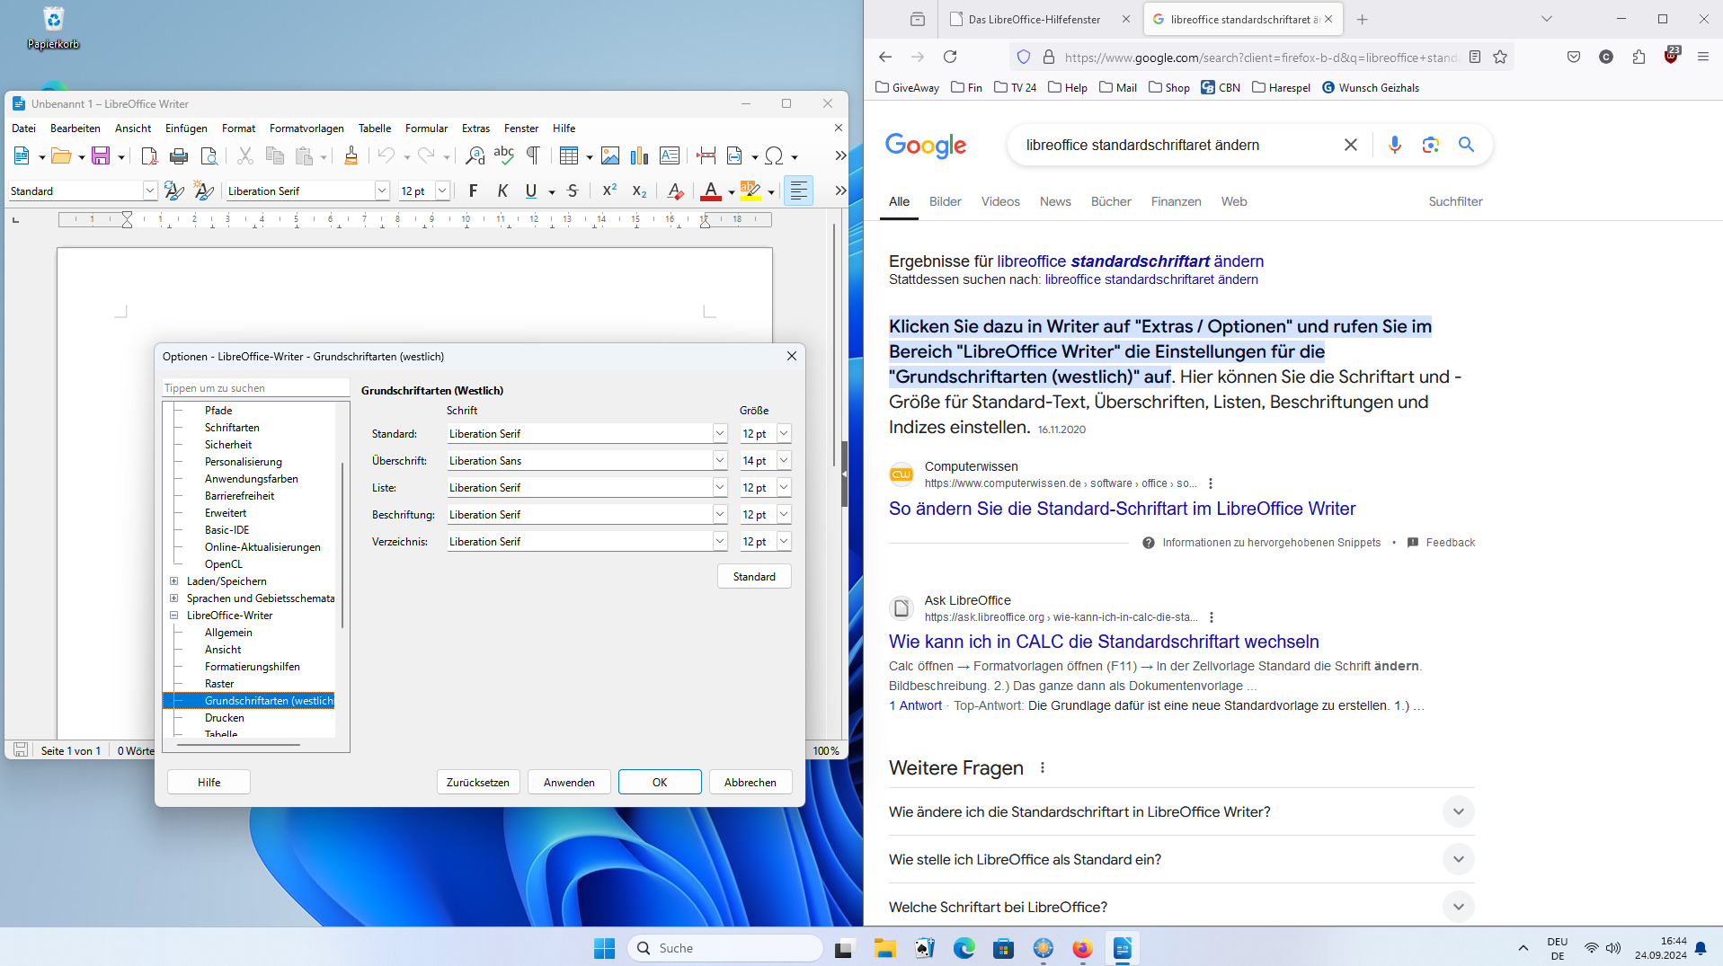Image resolution: width=1723 pixels, height=966 pixels.
Task: Open the Extras menu
Action: tap(475, 129)
